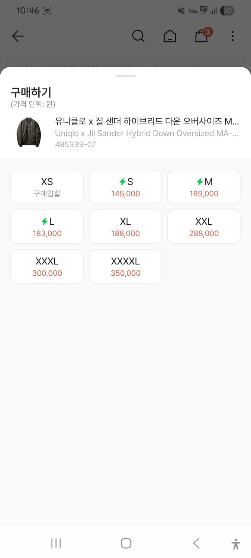Open the three-dot overflow menu
Image resolution: width=251 pixels, height=558 pixels.
point(232,36)
